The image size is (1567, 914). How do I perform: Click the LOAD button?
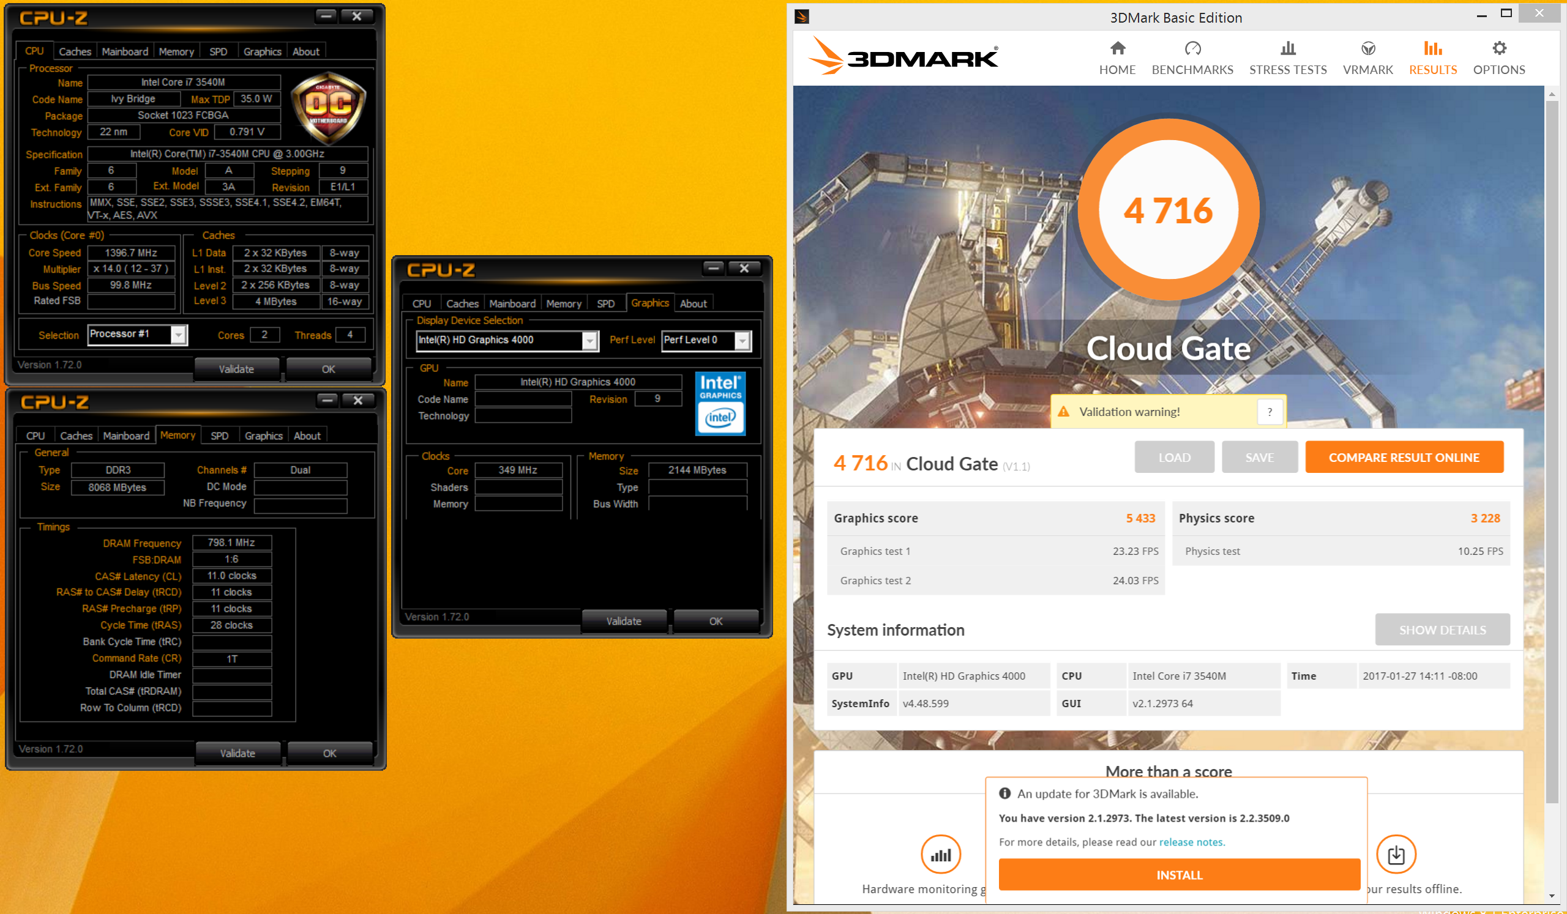pos(1174,458)
